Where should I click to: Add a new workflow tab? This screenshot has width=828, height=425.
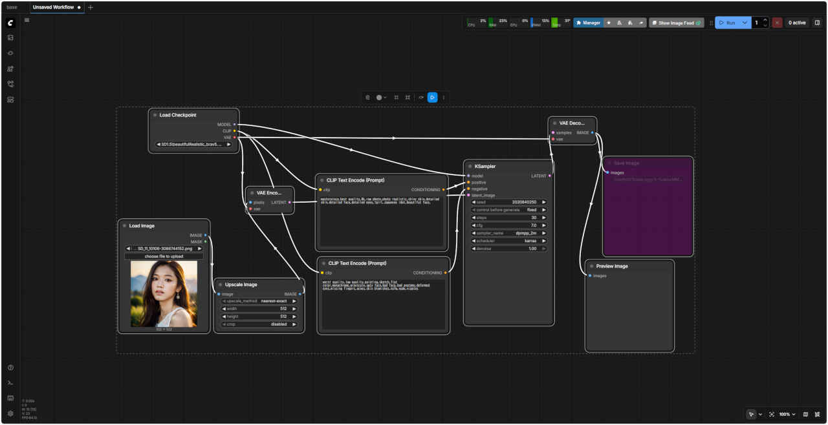pyautogui.click(x=91, y=7)
